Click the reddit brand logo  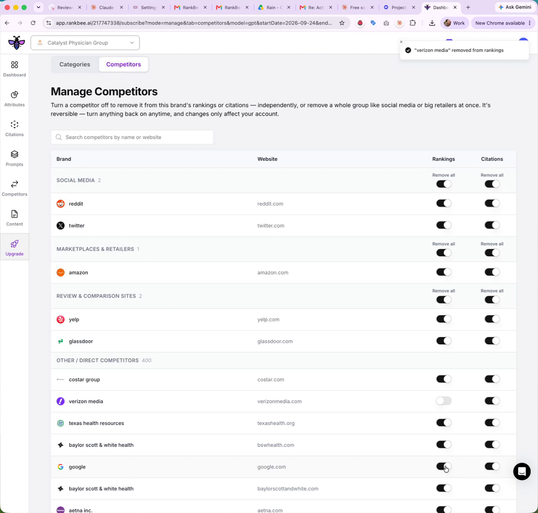tap(60, 204)
